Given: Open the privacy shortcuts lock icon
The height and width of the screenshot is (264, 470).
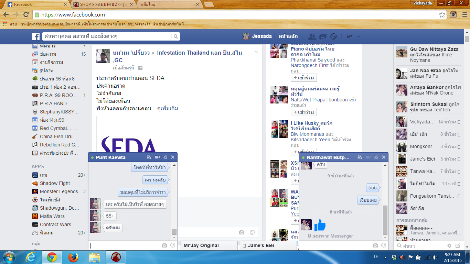Looking at the screenshot, I should (349, 36).
